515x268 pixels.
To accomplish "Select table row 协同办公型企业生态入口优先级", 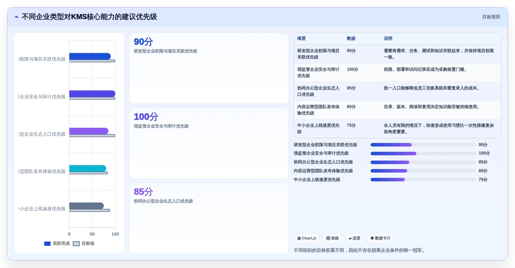I will click(397, 91).
